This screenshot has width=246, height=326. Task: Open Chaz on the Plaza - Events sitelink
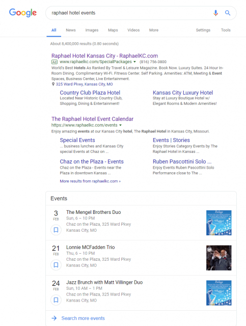coord(92,161)
